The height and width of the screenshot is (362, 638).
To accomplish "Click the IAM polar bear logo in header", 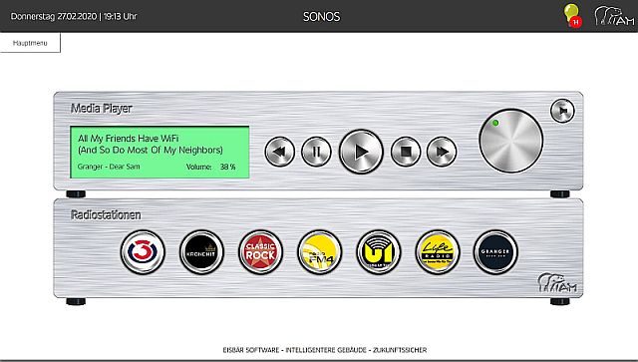I will pyautogui.click(x=614, y=16).
